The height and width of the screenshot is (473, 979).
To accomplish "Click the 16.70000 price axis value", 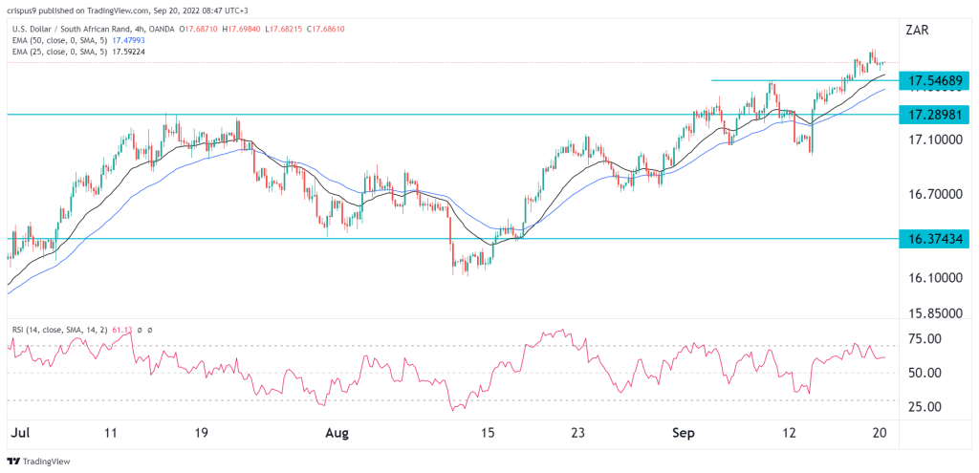I will click(x=935, y=195).
